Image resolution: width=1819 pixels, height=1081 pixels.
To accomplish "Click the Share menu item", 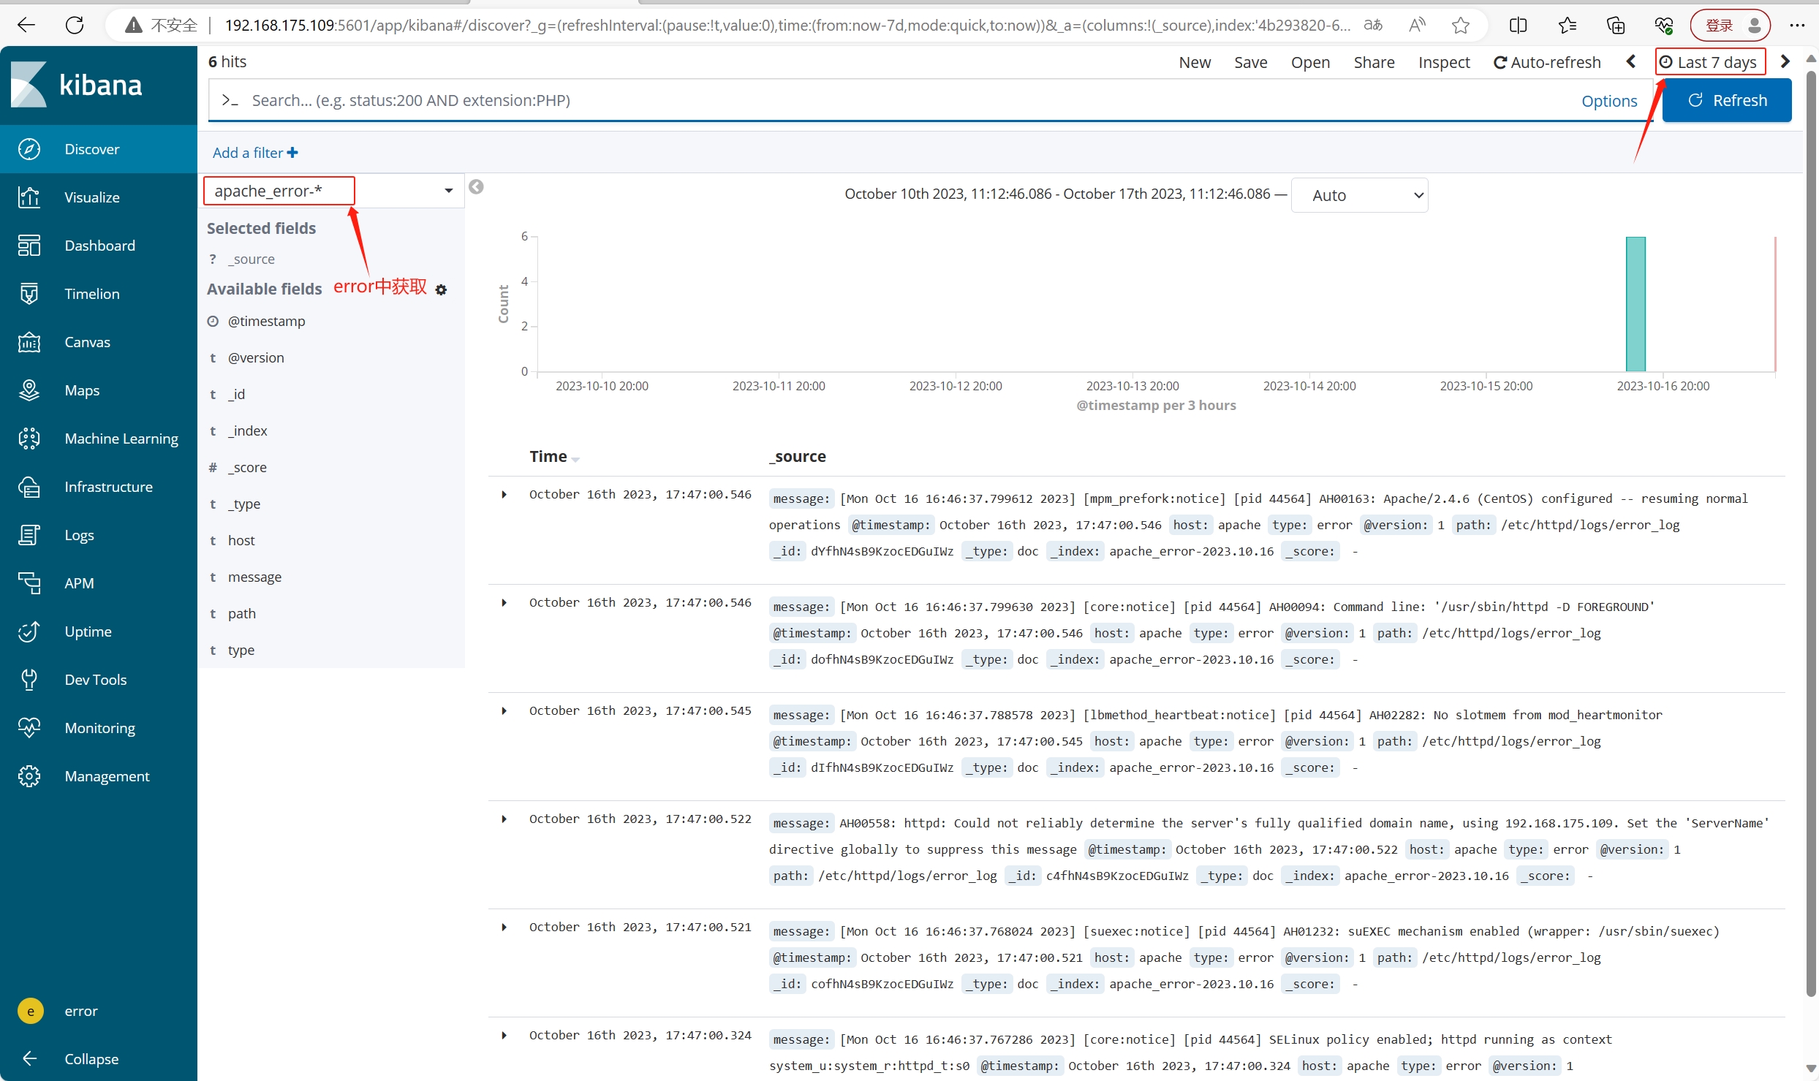I will click(1373, 63).
